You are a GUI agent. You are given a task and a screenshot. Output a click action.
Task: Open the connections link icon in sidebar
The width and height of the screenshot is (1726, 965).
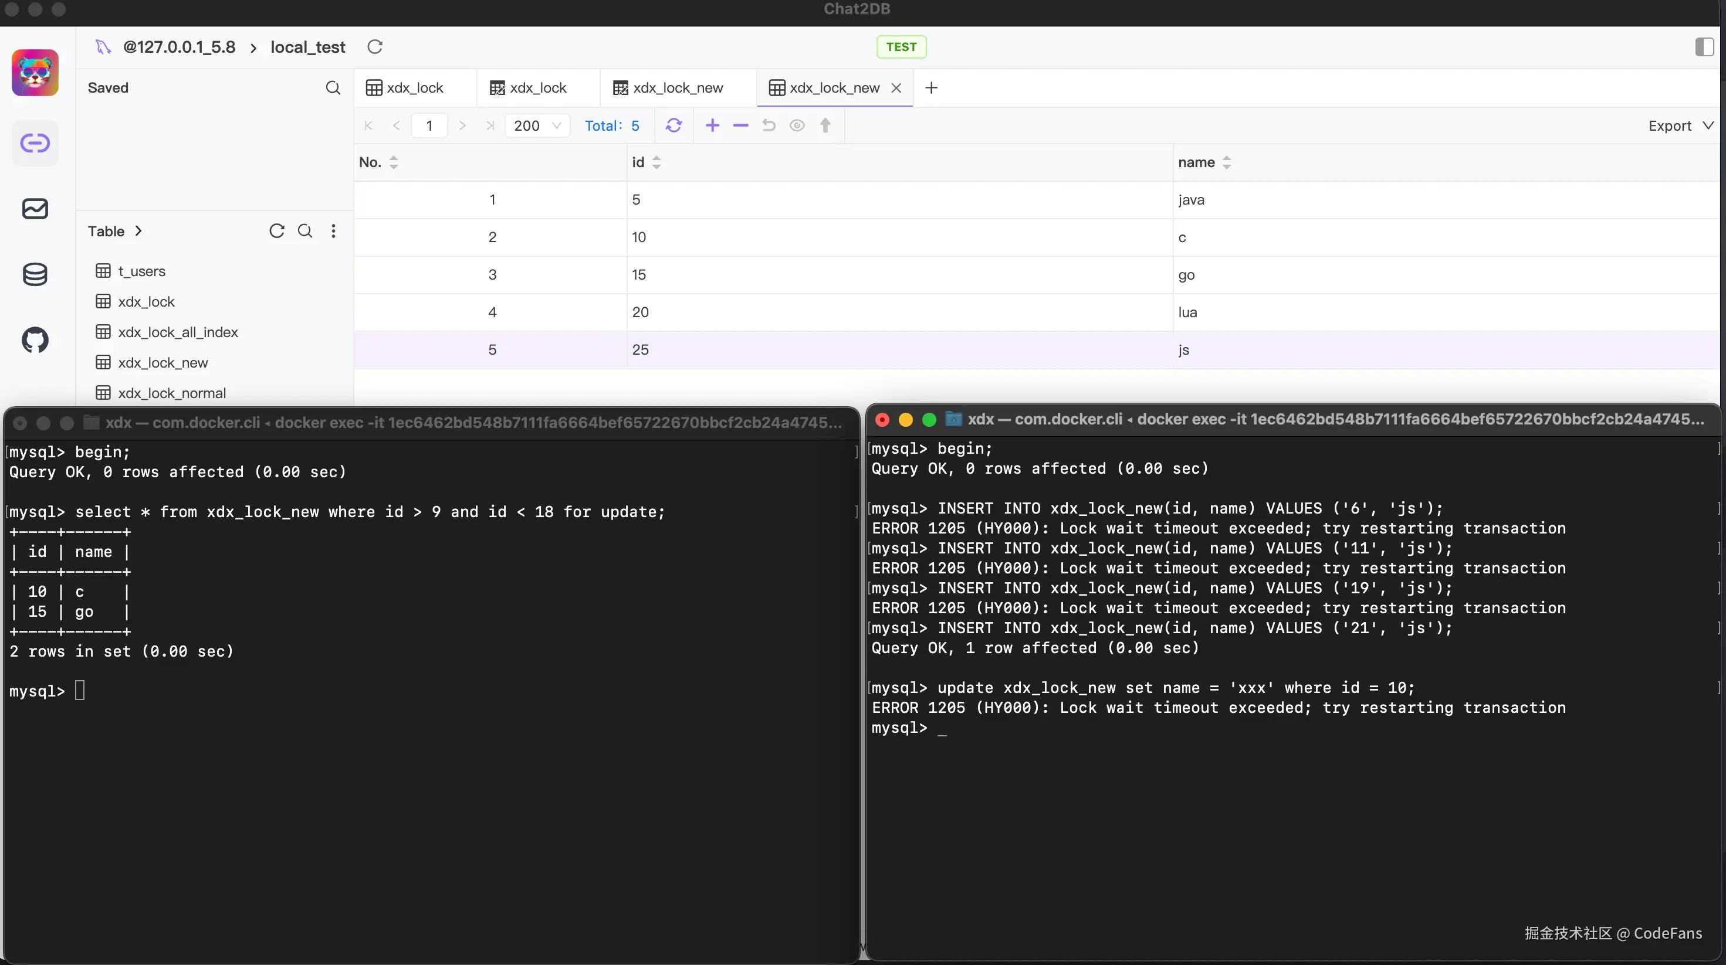tap(35, 142)
